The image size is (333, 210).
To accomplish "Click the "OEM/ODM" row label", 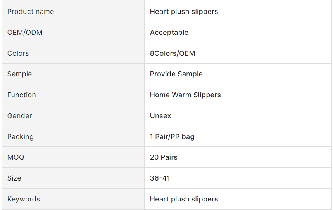I will 25,33.
